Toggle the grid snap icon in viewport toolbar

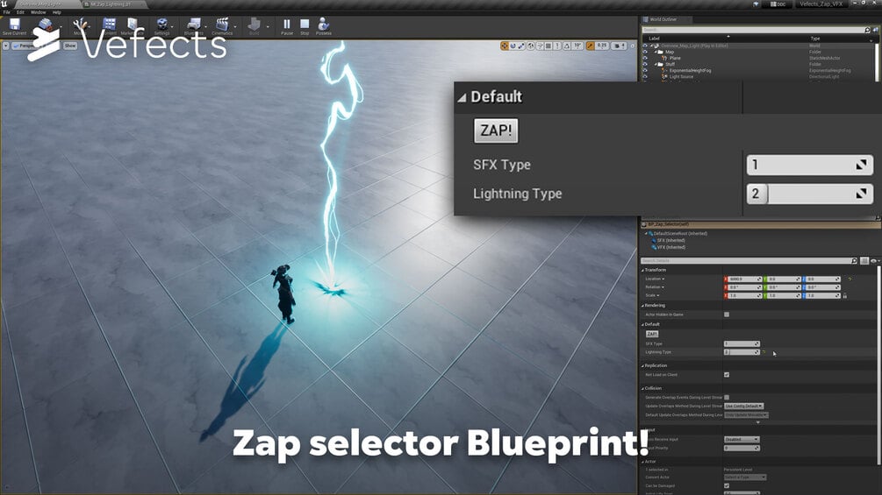[548, 46]
